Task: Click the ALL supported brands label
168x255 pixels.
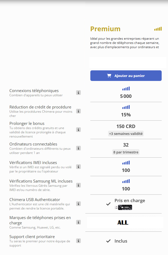Action: pyautogui.click(x=123, y=222)
